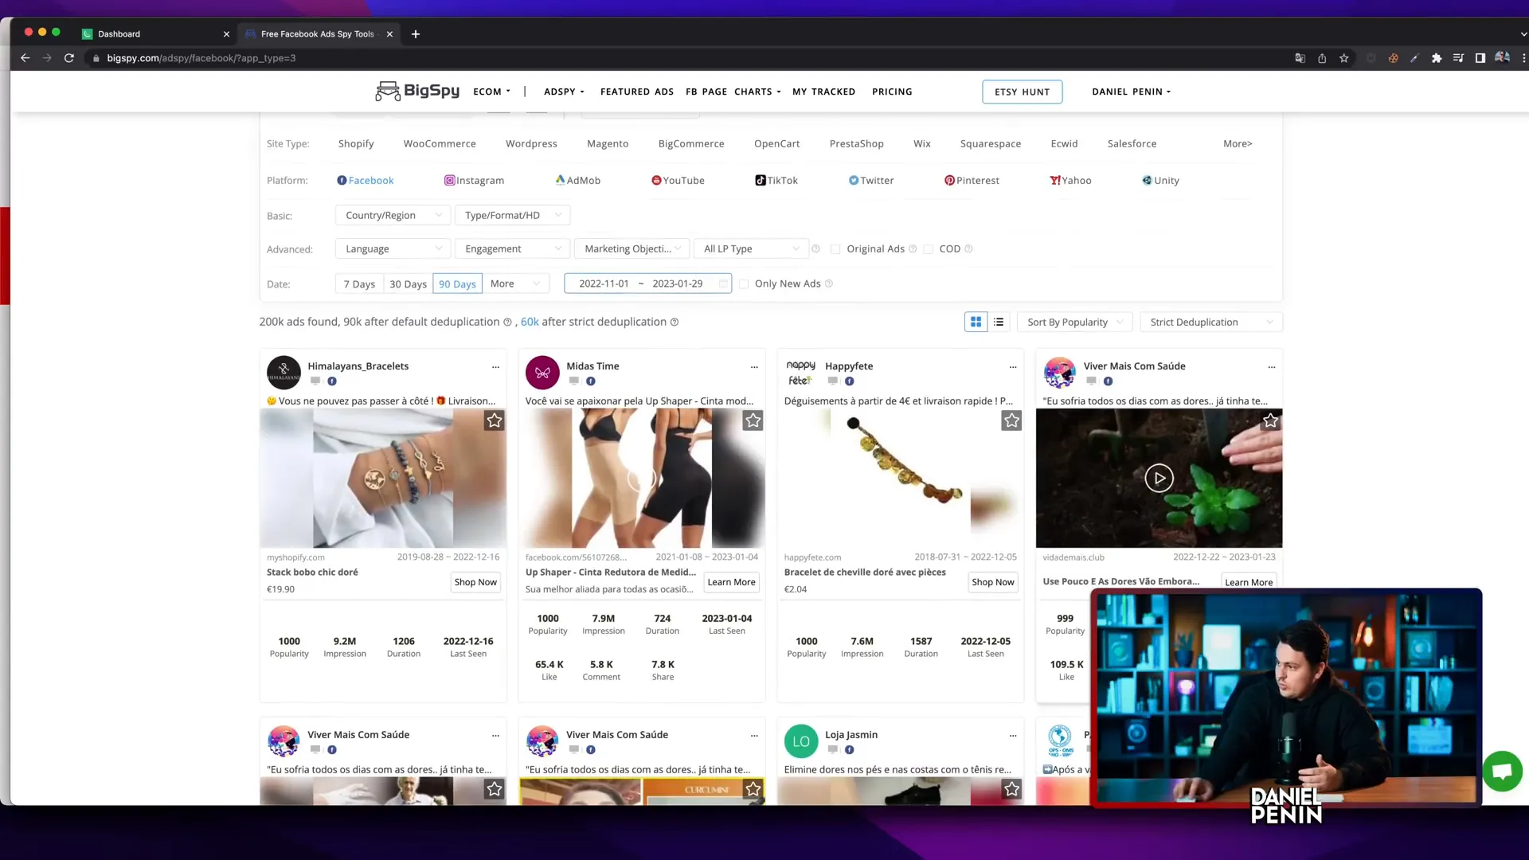Image resolution: width=1529 pixels, height=860 pixels.
Task: Filter by TikTok platform
Action: [x=776, y=180]
